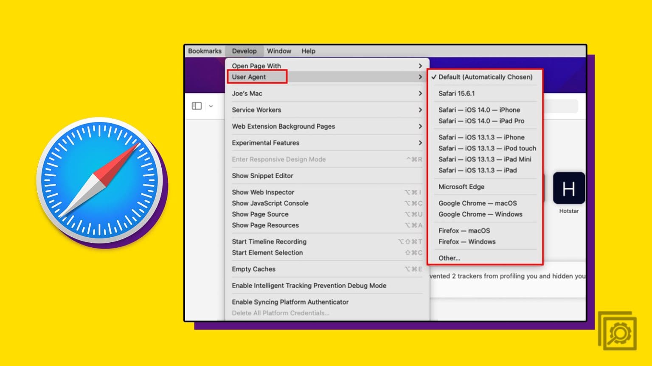The width and height of the screenshot is (652, 366).
Task: Select Microsoft Edge user agent
Action: click(x=461, y=186)
